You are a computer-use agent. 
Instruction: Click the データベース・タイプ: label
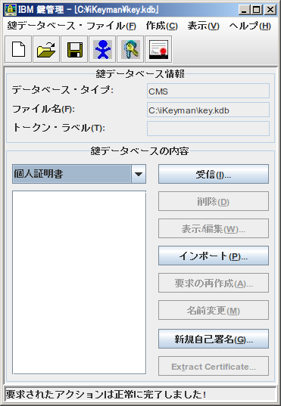pos(63,90)
